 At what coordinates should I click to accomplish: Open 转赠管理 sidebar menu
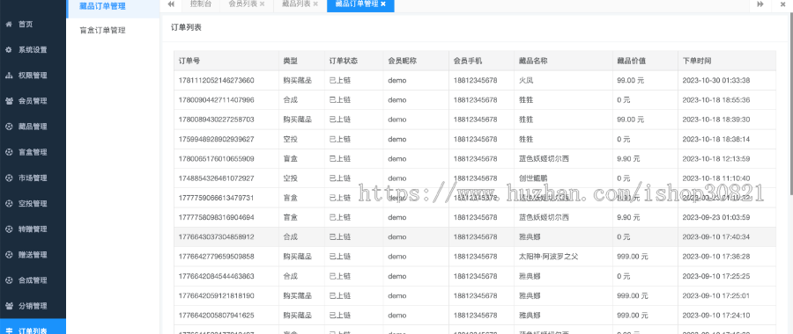[33, 229]
